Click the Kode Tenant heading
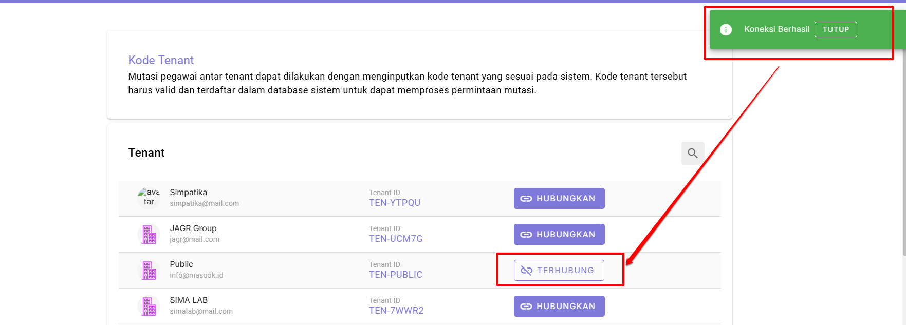This screenshot has height=325, width=906. pyautogui.click(x=161, y=60)
